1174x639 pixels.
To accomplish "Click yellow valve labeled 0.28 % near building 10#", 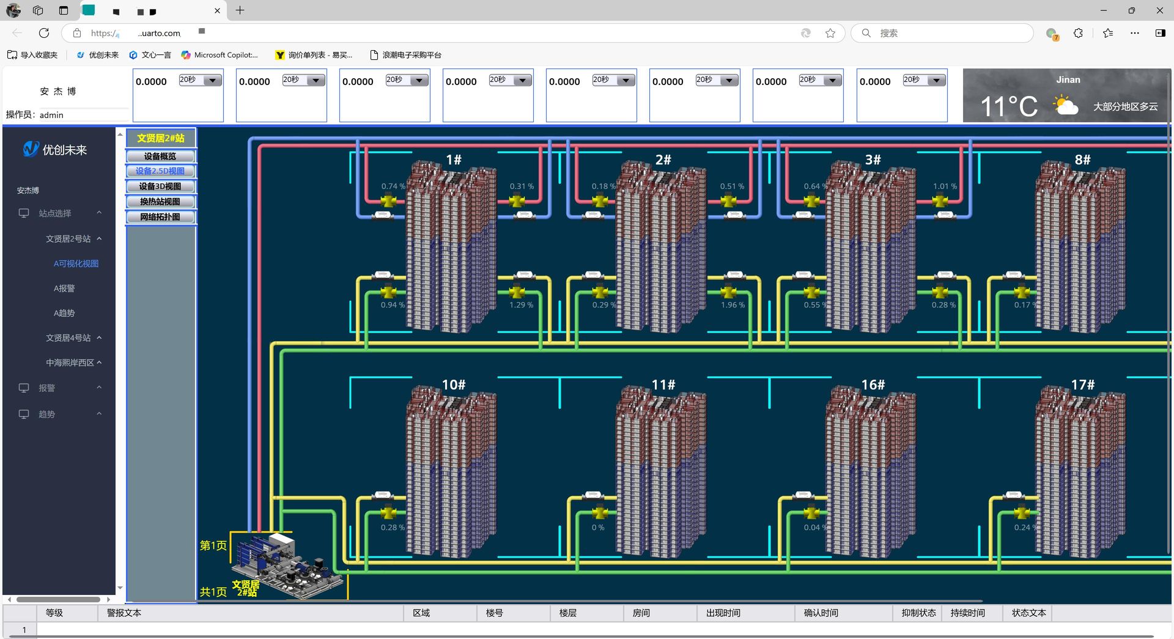I will (388, 513).
